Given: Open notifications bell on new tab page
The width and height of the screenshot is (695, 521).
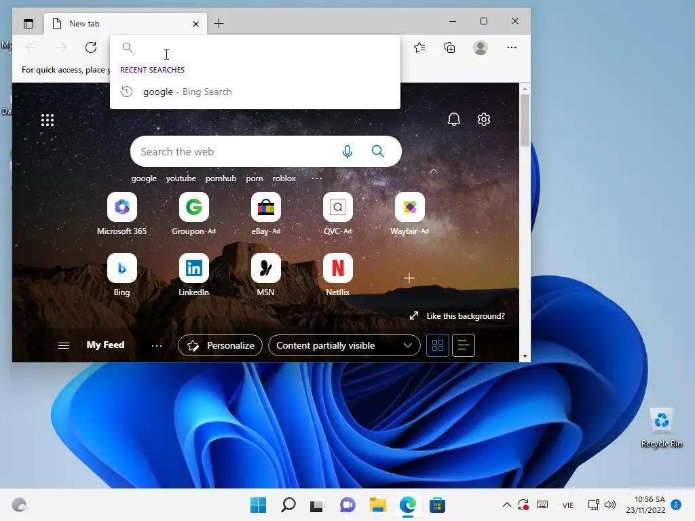Looking at the screenshot, I should click(x=454, y=119).
